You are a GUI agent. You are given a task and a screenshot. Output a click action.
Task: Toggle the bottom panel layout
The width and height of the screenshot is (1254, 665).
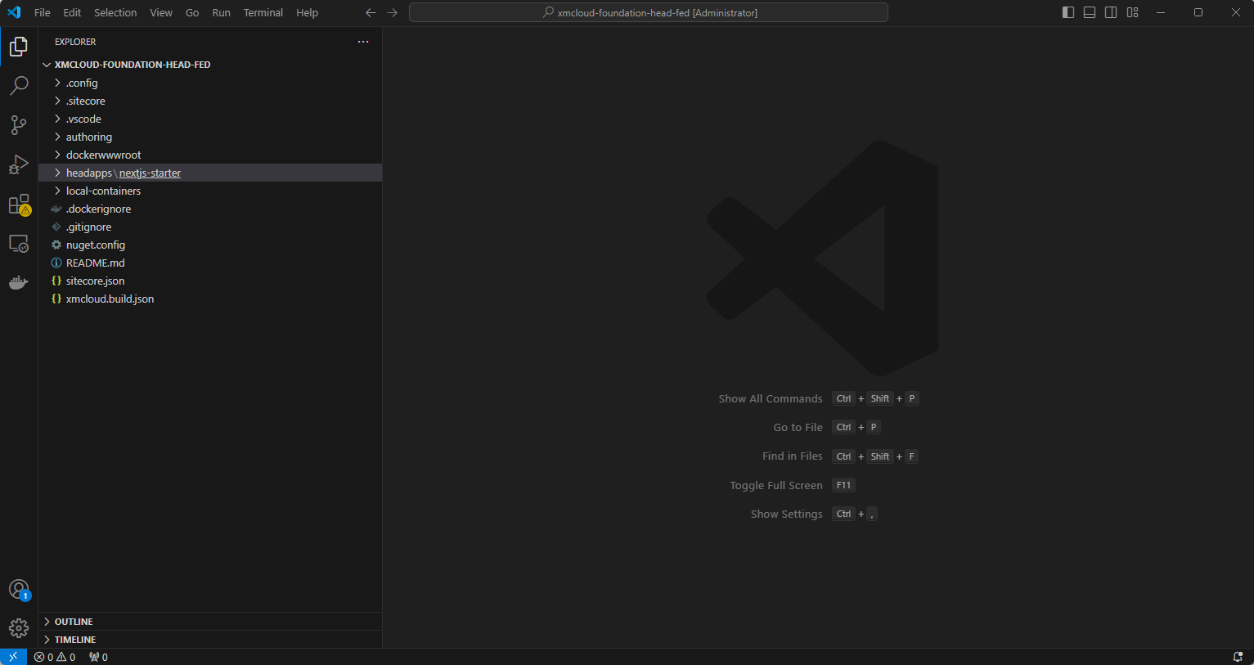click(x=1090, y=12)
